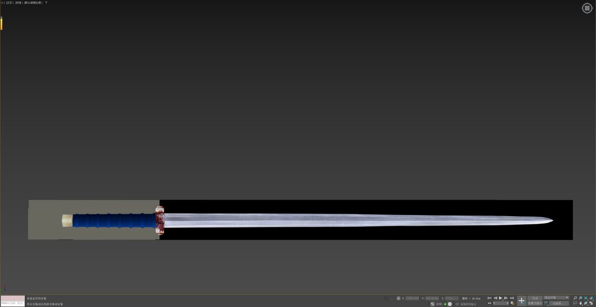The image size is (596, 307).
Task: Toggle Maximize Viewport icon
Action: [x=591, y=303]
